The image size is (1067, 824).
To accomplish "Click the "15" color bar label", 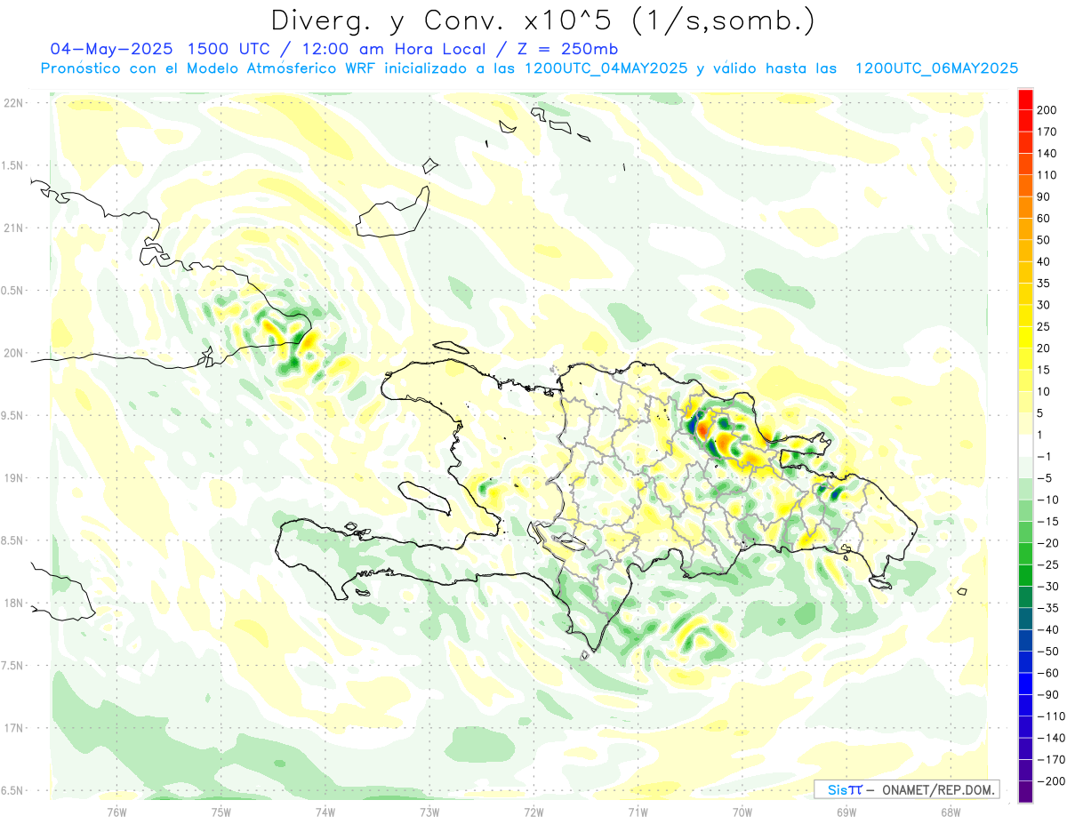I will [1044, 370].
